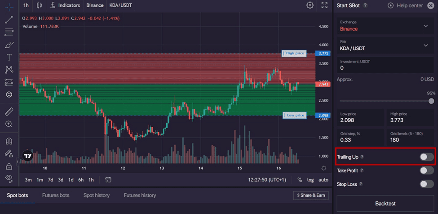Select the brush drawing tool
This screenshot has width=438, height=214.
[9, 45]
